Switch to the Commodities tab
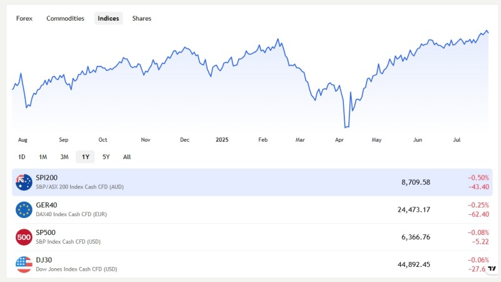 pos(65,19)
